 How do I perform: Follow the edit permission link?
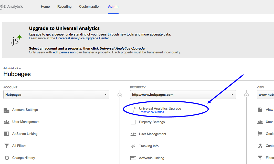[x=64, y=52]
